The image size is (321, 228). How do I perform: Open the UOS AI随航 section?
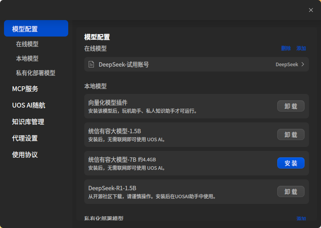coord(28,105)
